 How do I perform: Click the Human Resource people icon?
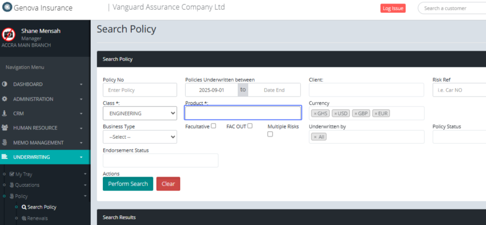pos(5,128)
